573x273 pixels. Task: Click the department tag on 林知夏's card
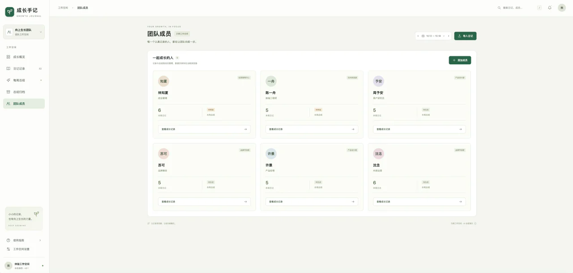coord(244,78)
